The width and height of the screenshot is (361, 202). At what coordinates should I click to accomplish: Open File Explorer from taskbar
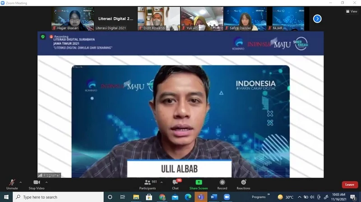click(136, 197)
